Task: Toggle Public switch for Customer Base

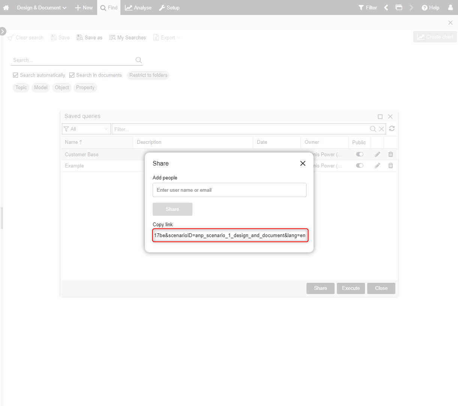Action: pyautogui.click(x=360, y=154)
